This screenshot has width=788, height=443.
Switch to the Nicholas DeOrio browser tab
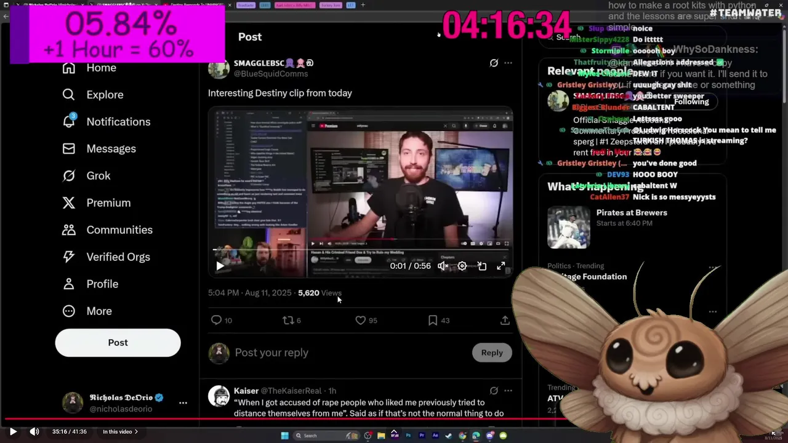(48, 5)
